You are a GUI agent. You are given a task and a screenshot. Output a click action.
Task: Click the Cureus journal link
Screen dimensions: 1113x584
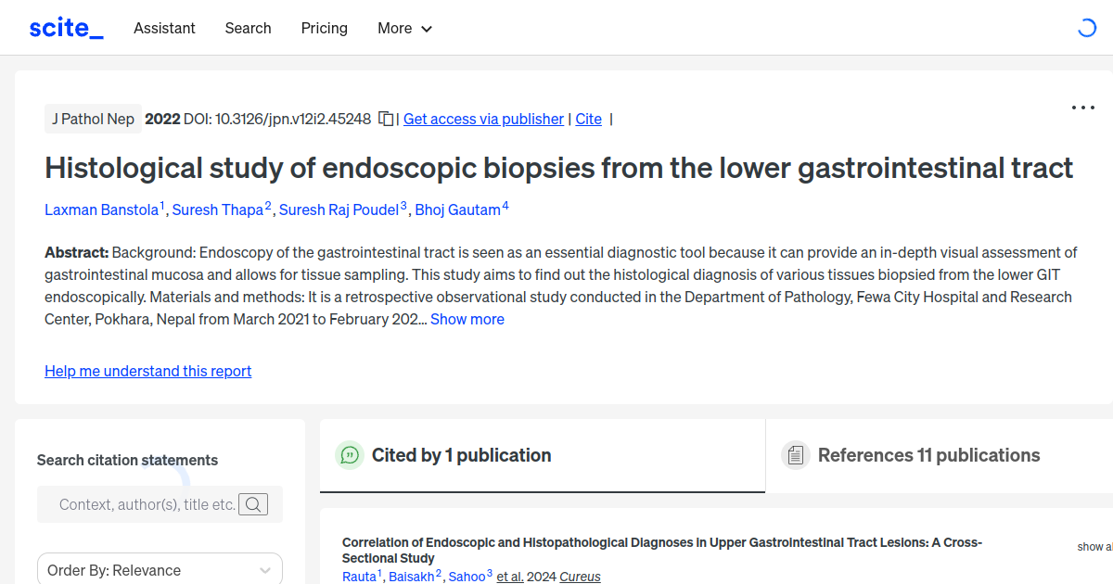pos(580,576)
